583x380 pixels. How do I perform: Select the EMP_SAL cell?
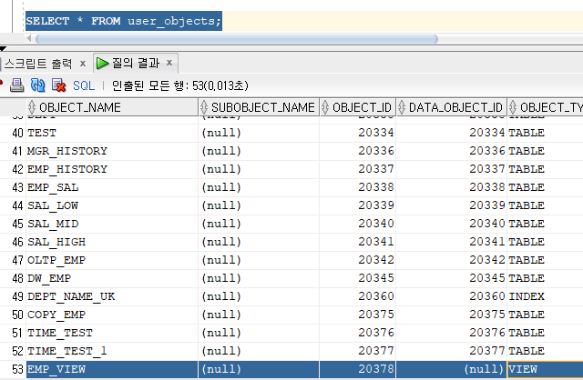click(x=112, y=187)
